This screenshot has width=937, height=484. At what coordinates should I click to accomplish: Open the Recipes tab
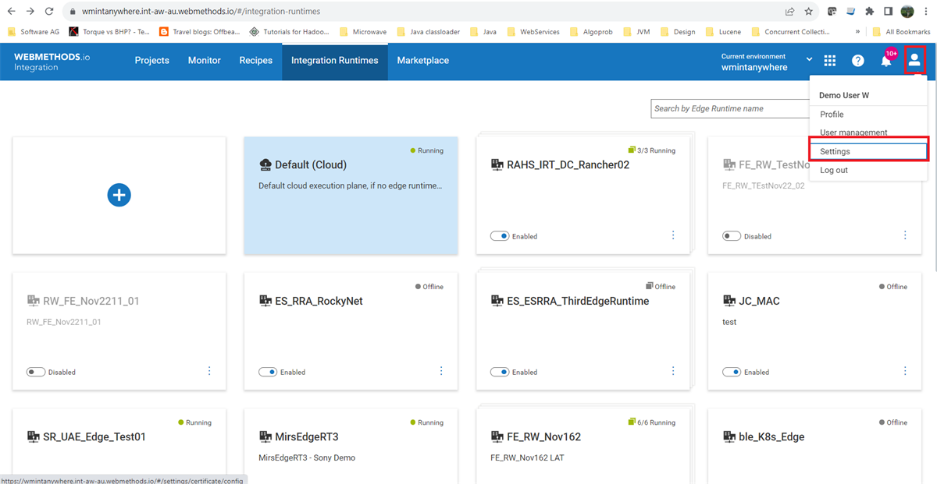[256, 61]
